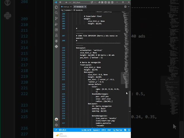The image size is (184, 138).
Task: Open the Run and Debug view
Action: (56, 24)
